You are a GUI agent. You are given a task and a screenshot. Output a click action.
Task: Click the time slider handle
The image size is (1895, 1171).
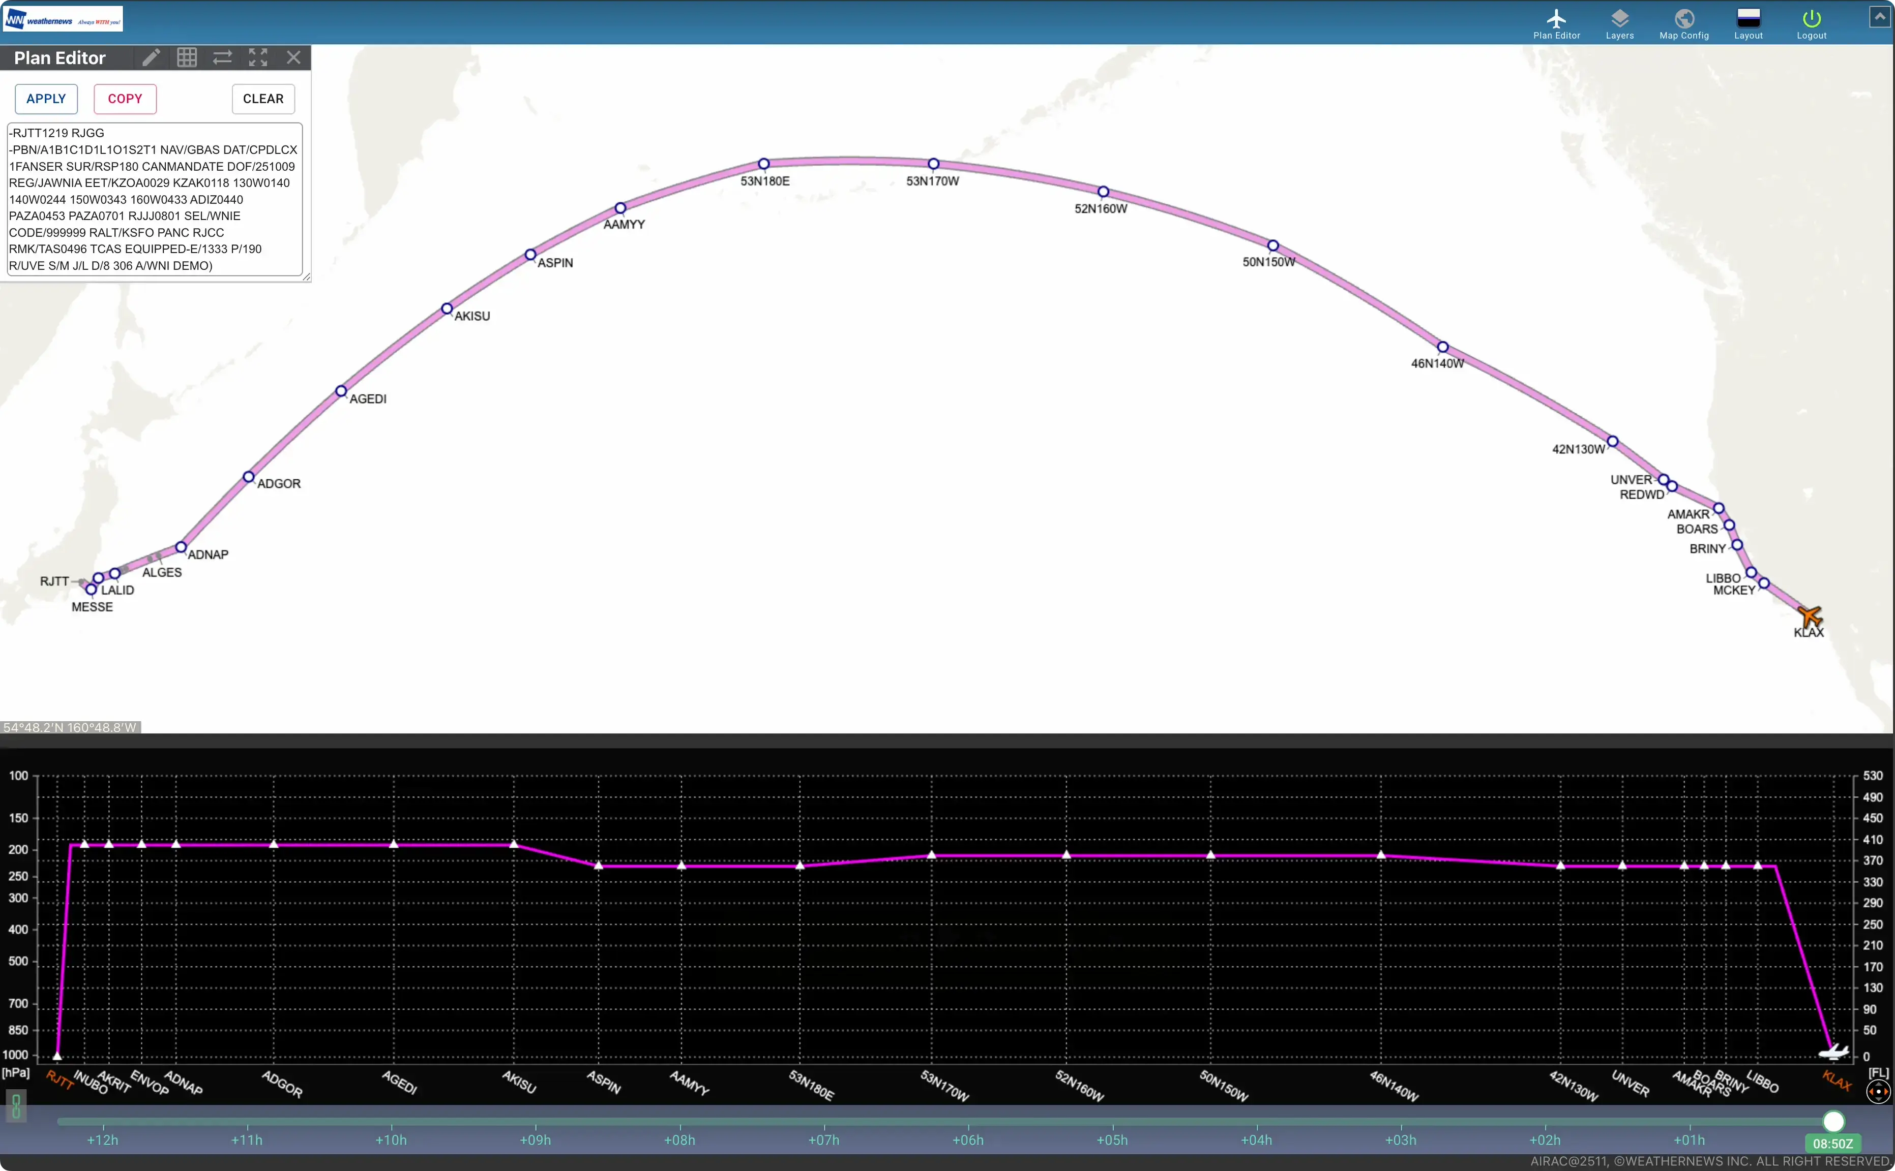[x=1833, y=1121]
